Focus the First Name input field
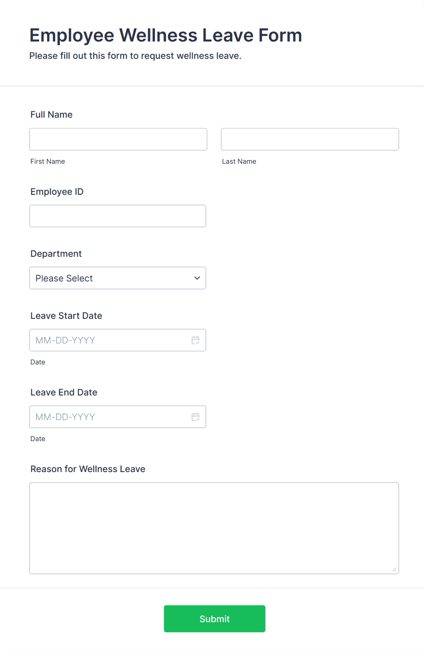 [118, 140]
